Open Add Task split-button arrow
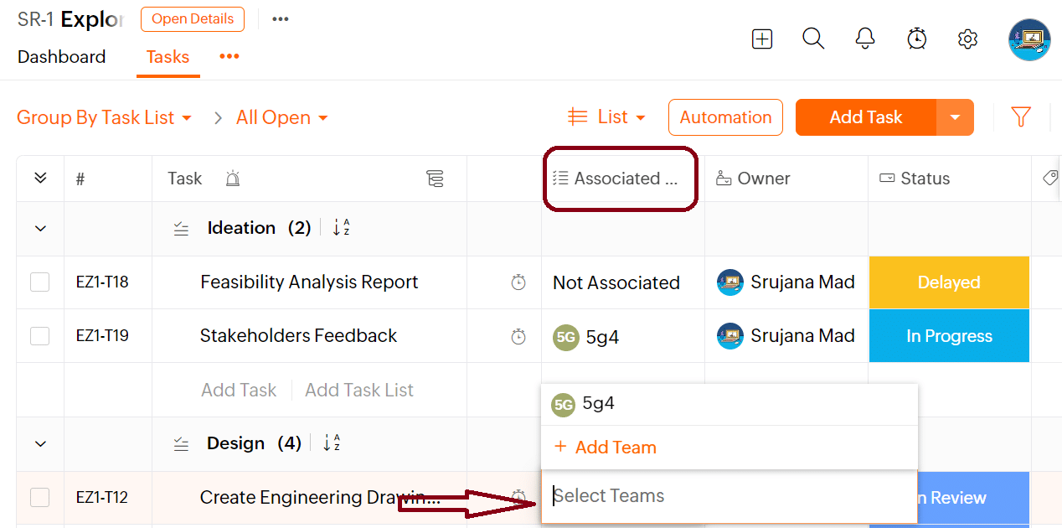 955,117
